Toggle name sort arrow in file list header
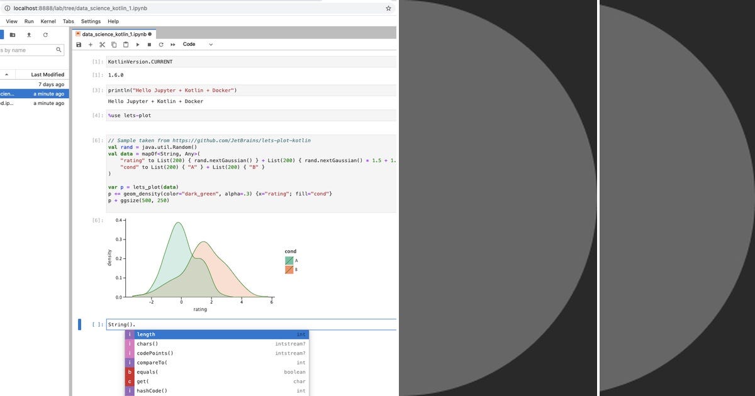755x396 pixels. pos(6,74)
